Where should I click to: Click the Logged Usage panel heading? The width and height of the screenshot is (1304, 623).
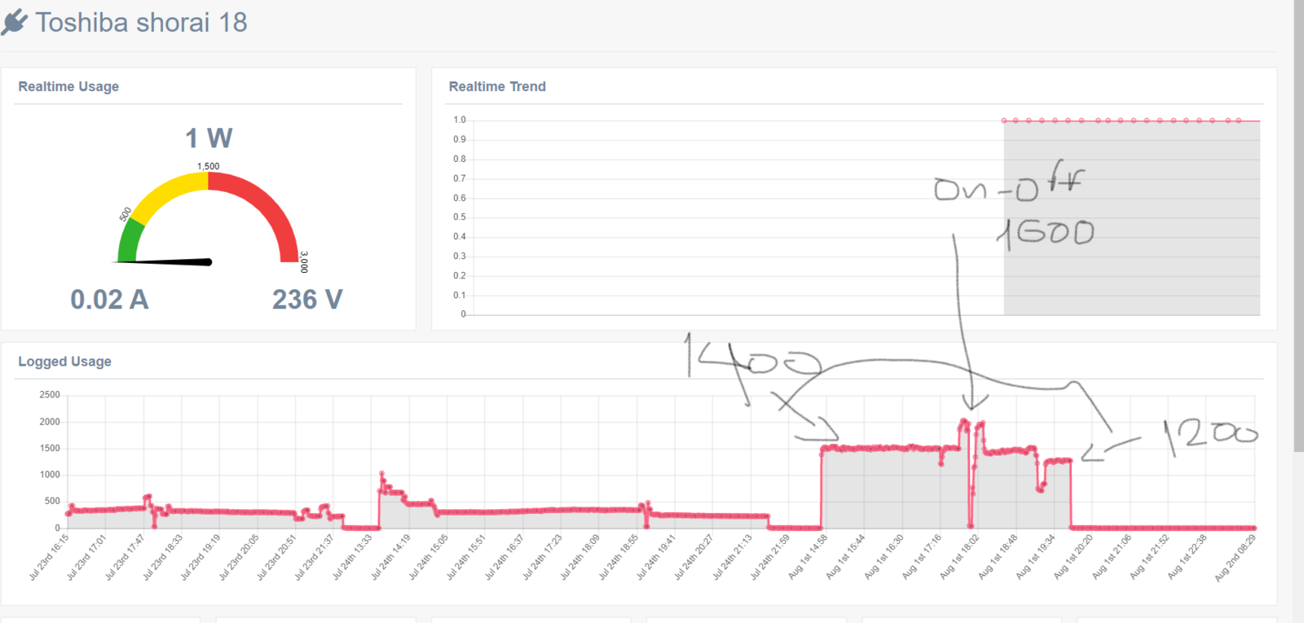coord(64,362)
